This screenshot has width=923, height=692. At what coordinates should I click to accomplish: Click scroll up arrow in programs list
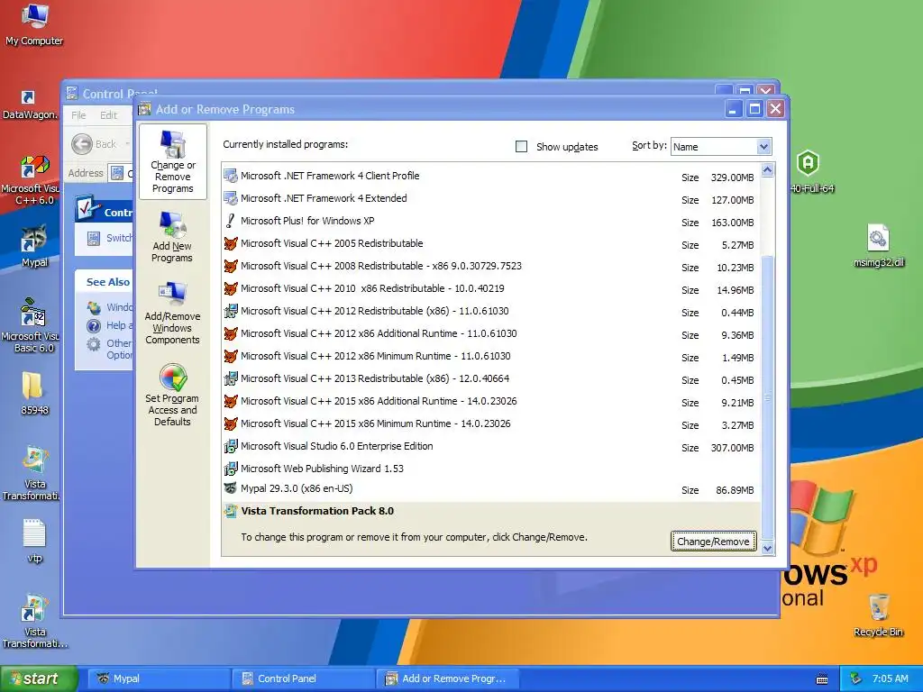click(x=767, y=170)
